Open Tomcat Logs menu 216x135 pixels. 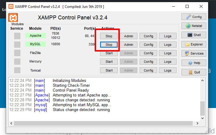pyautogui.click(x=168, y=70)
